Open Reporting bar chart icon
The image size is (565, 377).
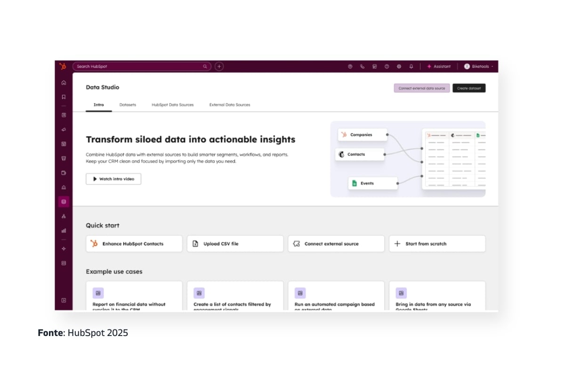[64, 231]
